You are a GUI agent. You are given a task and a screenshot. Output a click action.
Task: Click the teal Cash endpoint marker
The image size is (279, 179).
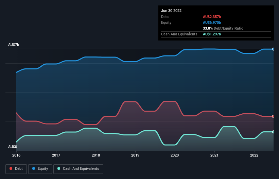click(x=273, y=132)
